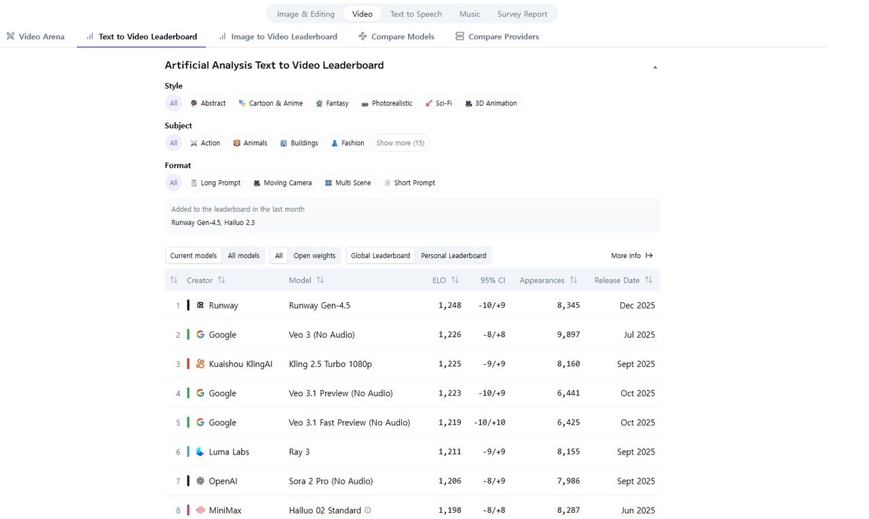Click the Kuaishou KlingAI logo icon
Viewport: 869px width, 519px height.
pos(200,364)
